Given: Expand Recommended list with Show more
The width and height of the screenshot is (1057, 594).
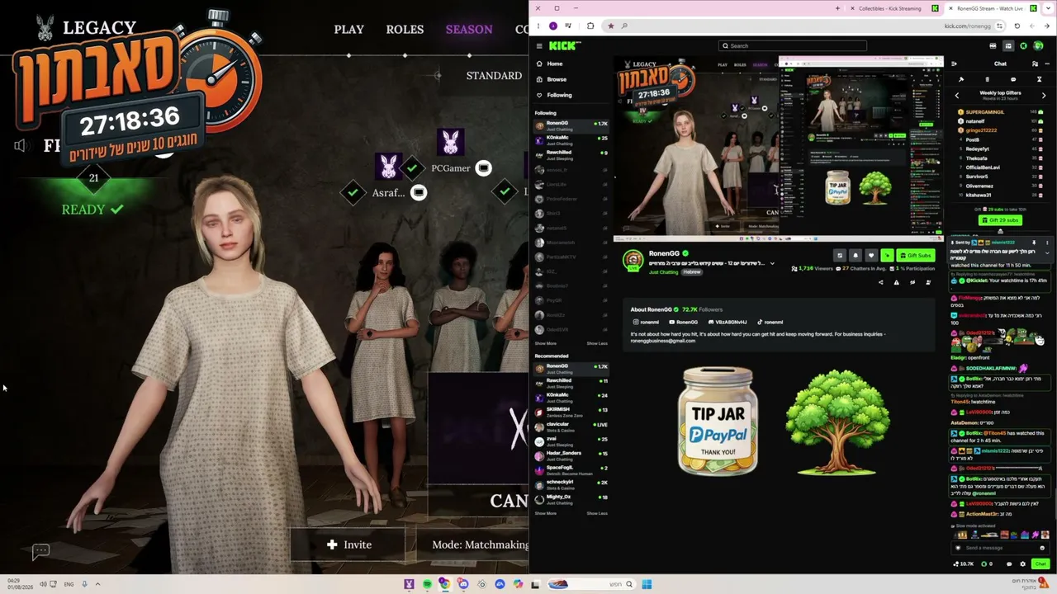Looking at the screenshot, I should pos(545,513).
